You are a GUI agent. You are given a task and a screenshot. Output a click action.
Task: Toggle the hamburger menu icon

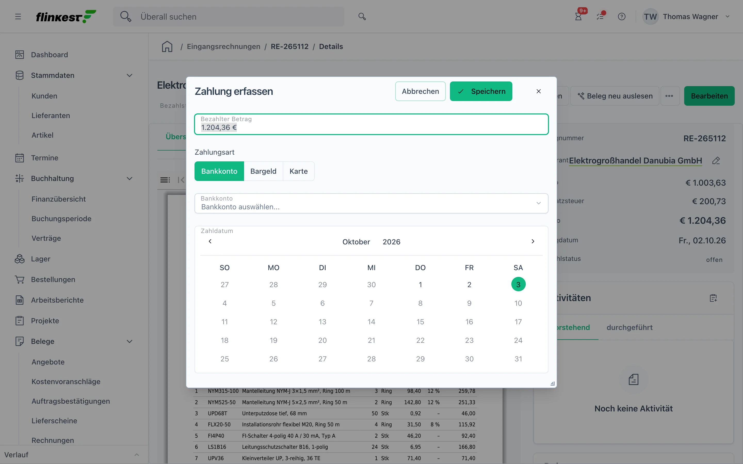click(18, 16)
